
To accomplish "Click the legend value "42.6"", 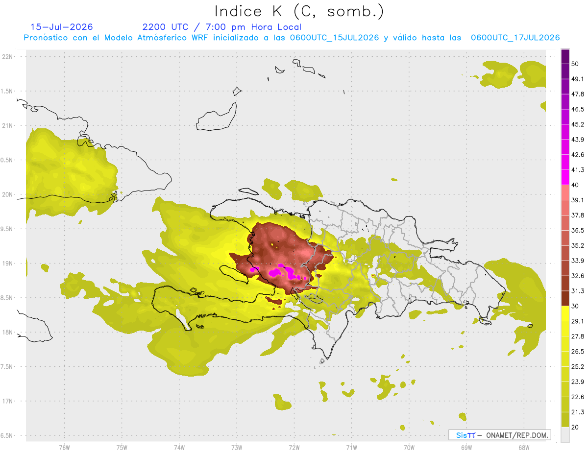I will [577, 155].
